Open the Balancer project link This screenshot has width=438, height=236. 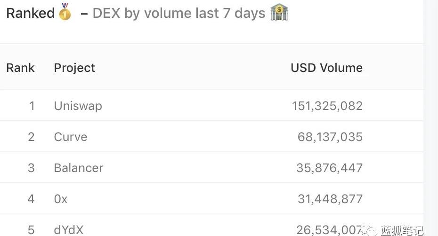click(x=79, y=168)
